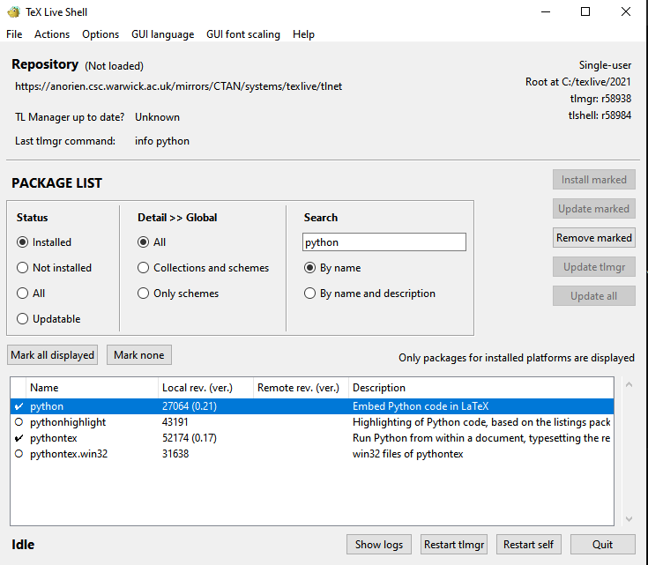Open Show logs
This screenshot has height=565, width=648.
pyautogui.click(x=379, y=545)
